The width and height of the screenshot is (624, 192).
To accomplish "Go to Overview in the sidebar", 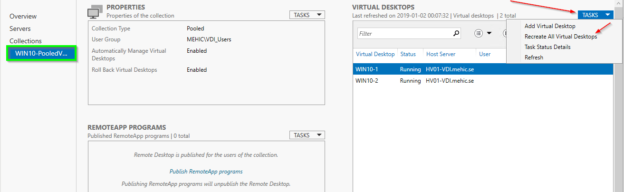I will point(23,16).
